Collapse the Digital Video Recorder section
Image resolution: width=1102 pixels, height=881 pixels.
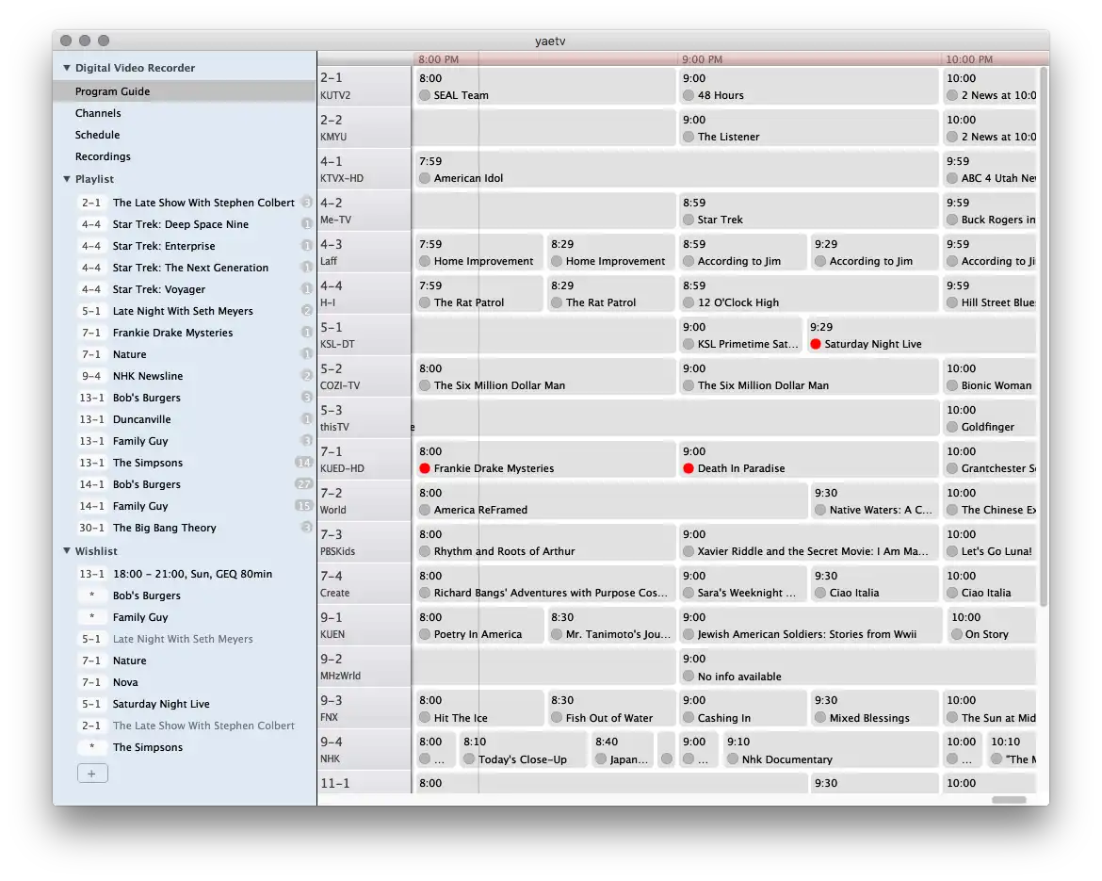[x=67, y=68]
